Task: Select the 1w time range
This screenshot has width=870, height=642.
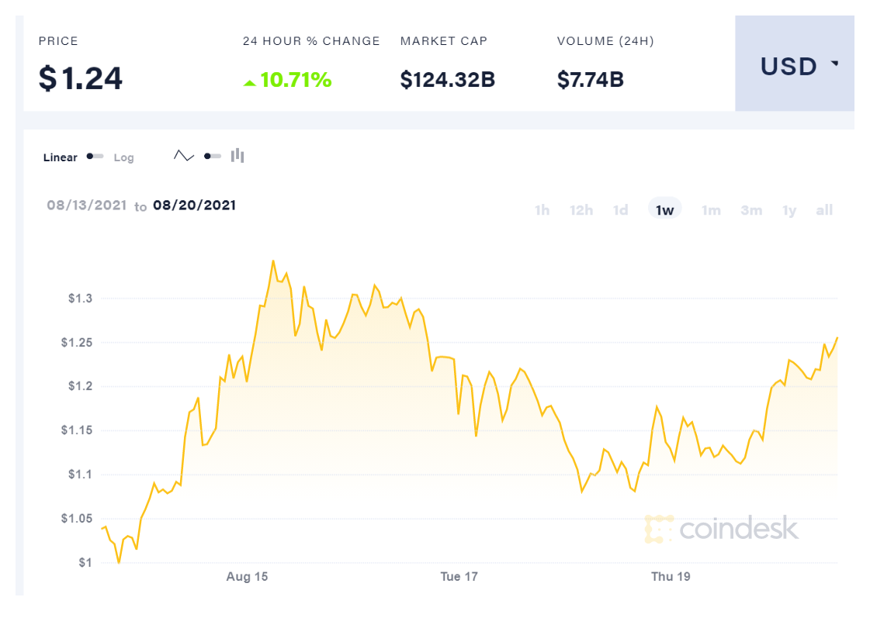Action: pos(664,210)
